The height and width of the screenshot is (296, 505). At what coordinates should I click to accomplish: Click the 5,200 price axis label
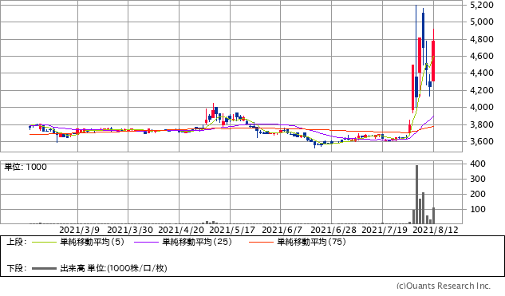pos(482,5)
